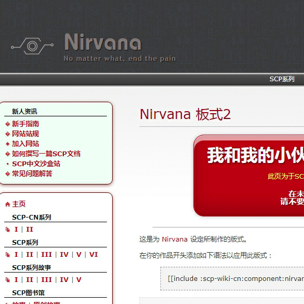The image size is (304, 304).
Task: Click the Nirvana site title
Action: coord(103,42)
